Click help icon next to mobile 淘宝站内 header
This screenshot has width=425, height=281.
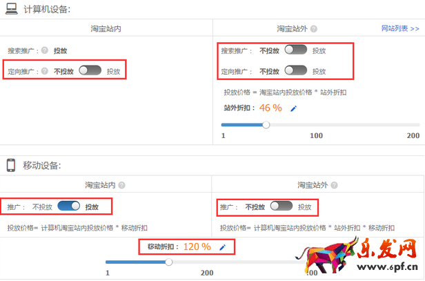pyautogui.click(x=121, y=186)
